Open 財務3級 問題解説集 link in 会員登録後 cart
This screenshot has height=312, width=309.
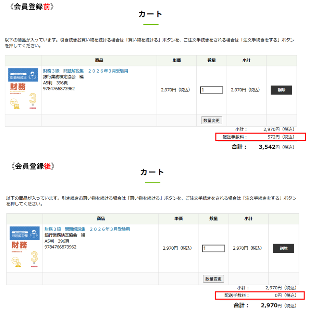[87, 229]
